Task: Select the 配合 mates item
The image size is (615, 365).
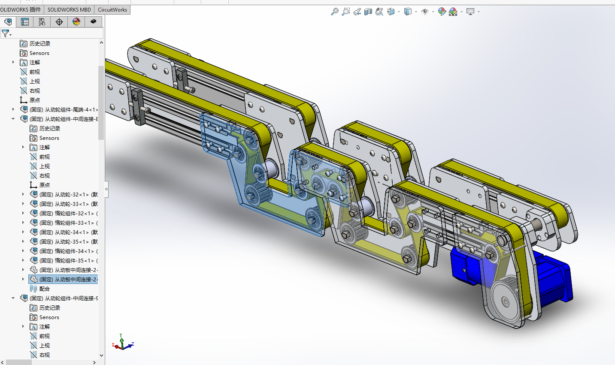Action: [x=45, y=289]
